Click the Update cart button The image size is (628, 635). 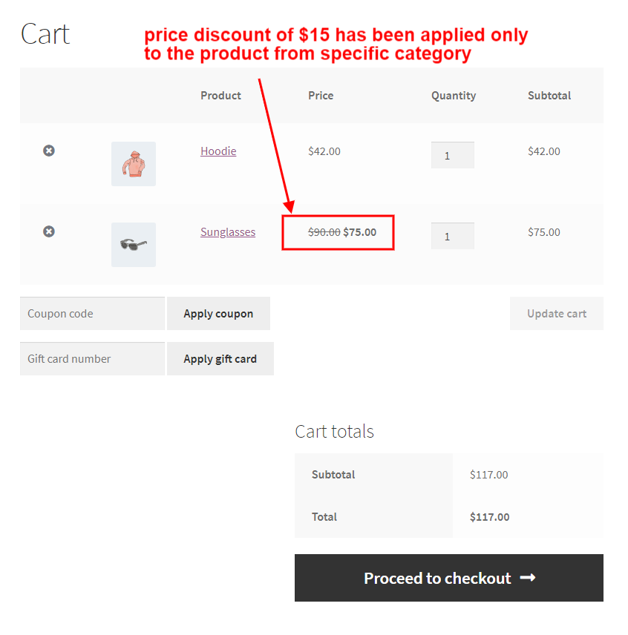tap(557, 314)
